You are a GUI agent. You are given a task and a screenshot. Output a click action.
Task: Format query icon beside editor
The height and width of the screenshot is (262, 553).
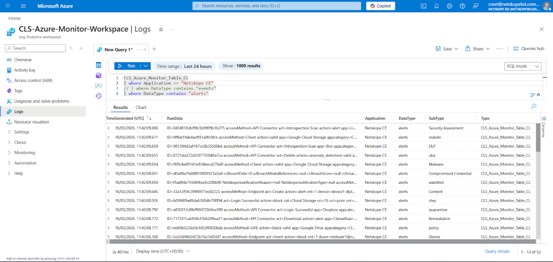532,95
